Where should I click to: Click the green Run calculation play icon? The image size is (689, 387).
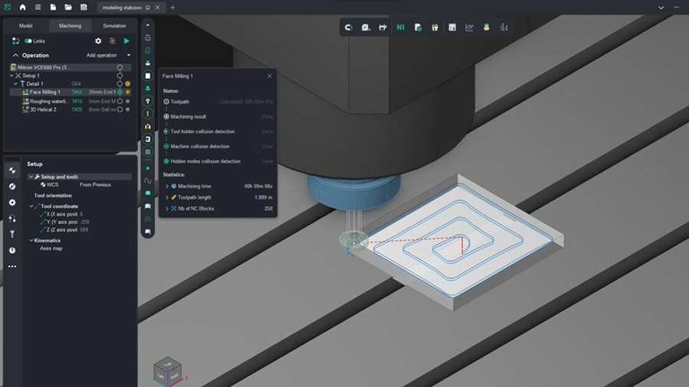click(126, 41)
